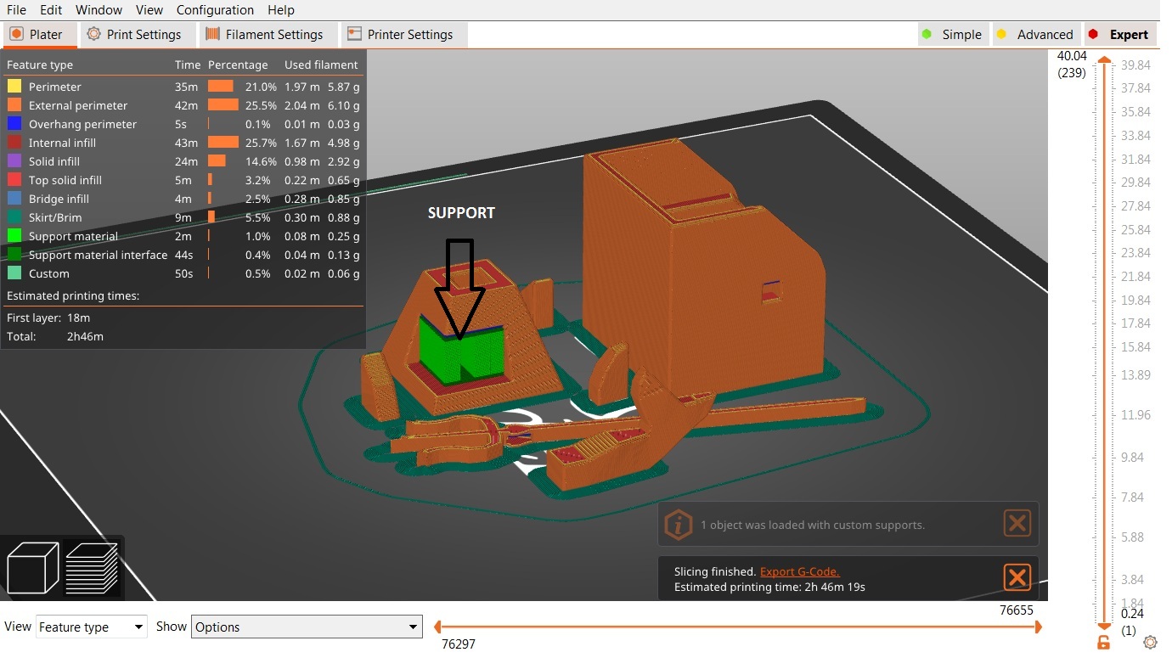Click the External perimeter row label
This screenshot has width=1172, height=669.
78,105
